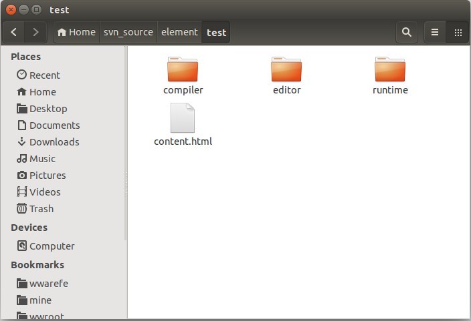This screenshot has width=471, height=321.
Task: Switch to icon grid view
Action: (x=458, y=32)
